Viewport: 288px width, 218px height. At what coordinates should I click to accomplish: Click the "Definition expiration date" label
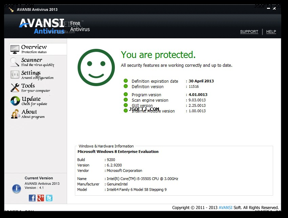155,81
